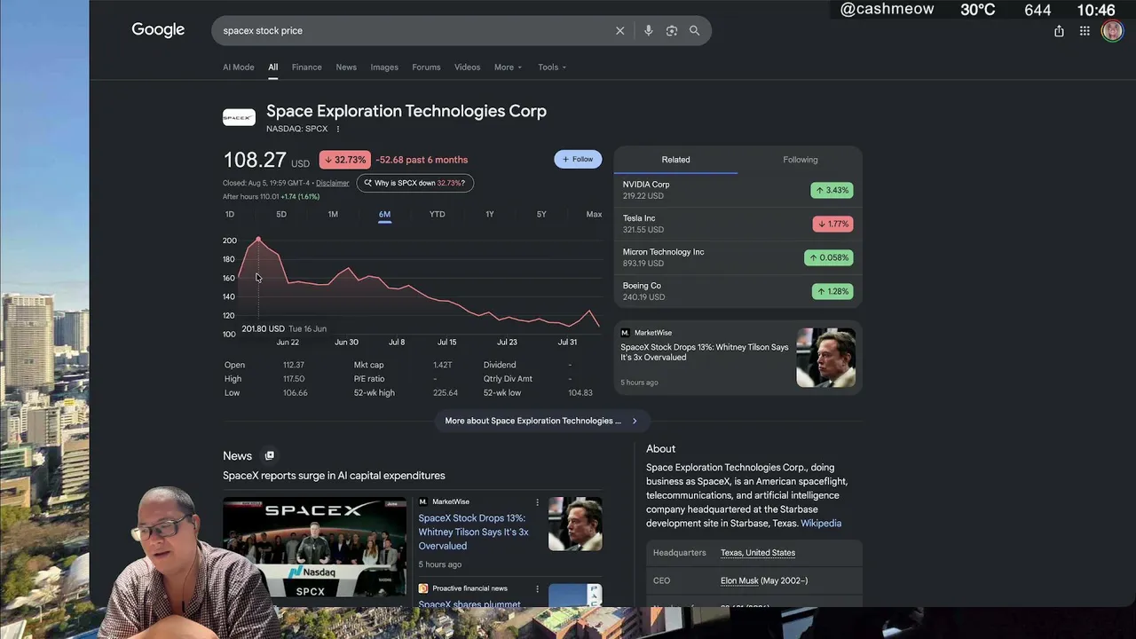The height and width of the screenshot is (639, 1136).
Task: Select the 1M chart range
Action: tap(333, 214)
